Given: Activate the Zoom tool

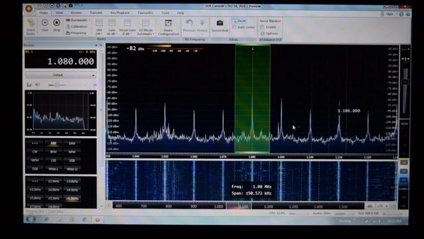Looking at the screenshot, I should (x=239, y=21).
